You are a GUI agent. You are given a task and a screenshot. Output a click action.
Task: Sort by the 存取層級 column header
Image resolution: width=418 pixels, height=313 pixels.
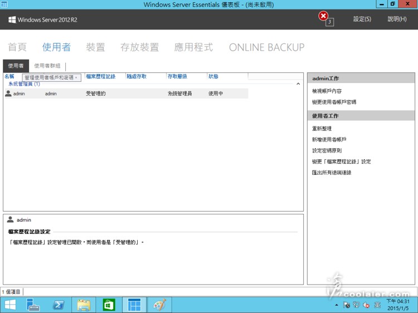(177, 76)
